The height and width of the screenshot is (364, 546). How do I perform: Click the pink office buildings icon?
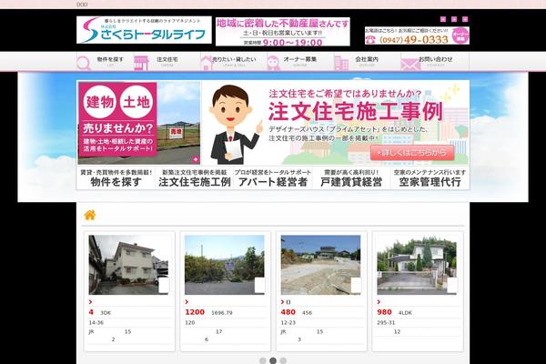pos(341,64)
